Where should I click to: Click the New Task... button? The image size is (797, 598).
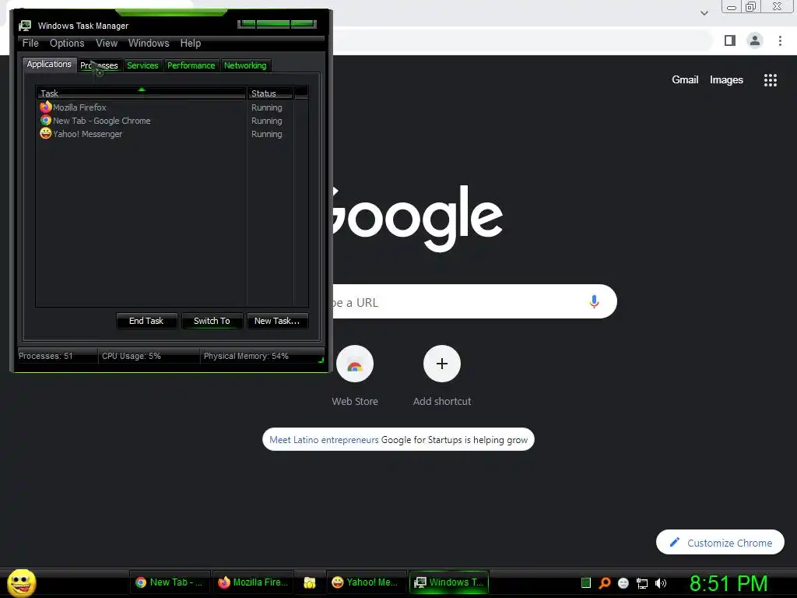[277, 321]
